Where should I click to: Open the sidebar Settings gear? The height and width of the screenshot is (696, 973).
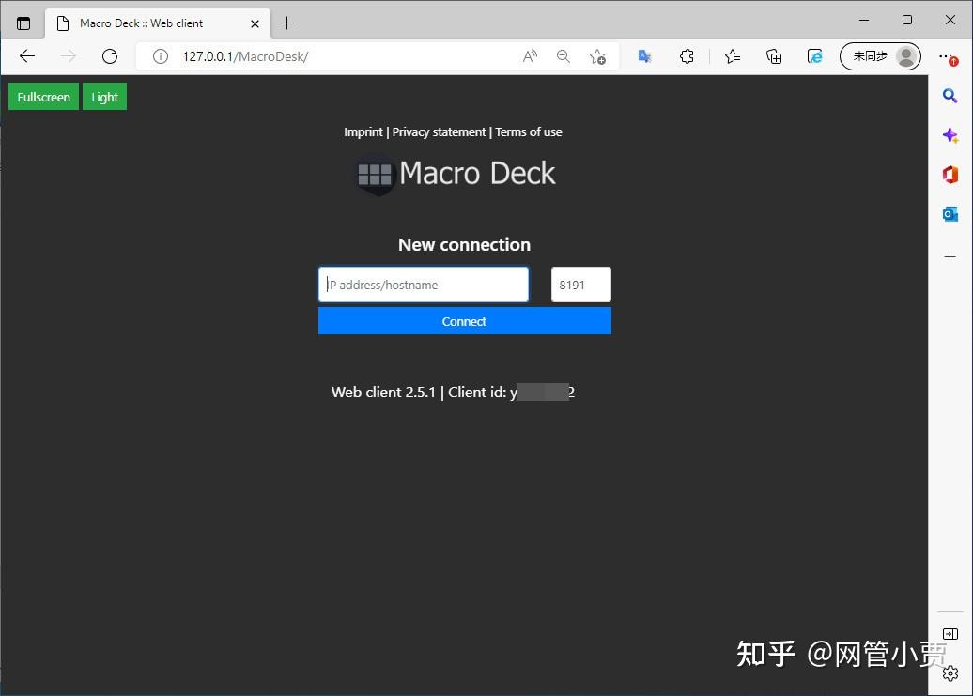click(950, 673)
